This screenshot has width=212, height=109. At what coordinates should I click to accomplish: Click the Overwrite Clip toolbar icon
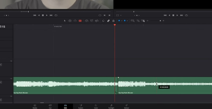point(92,21)
